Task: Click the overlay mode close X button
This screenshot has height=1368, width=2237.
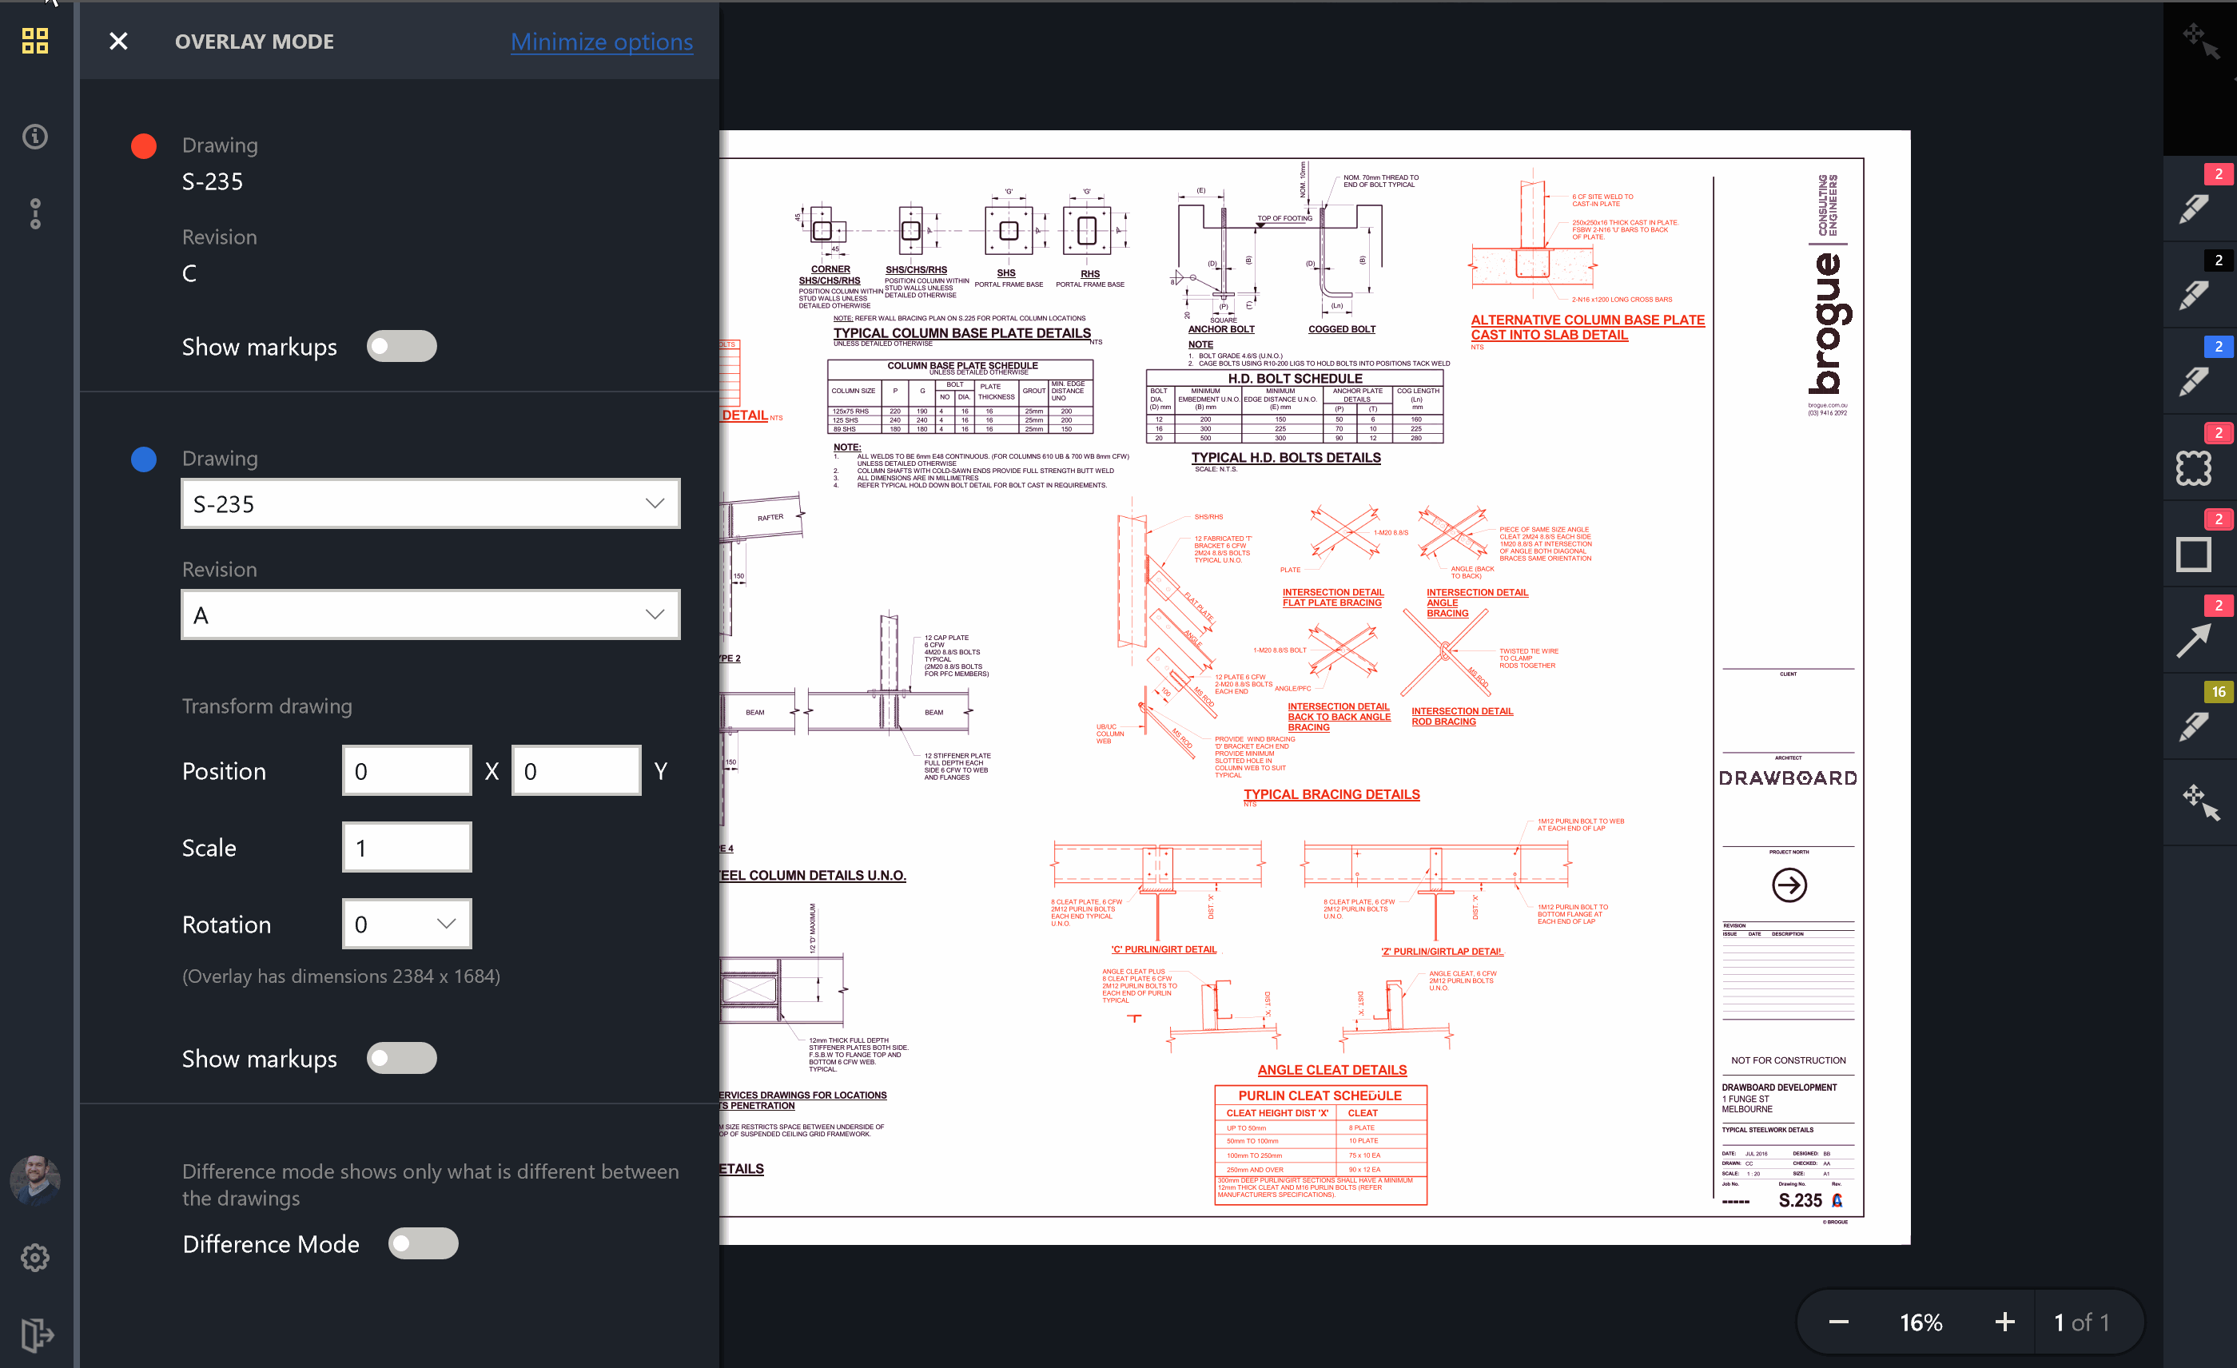Action: pos(118,42)
